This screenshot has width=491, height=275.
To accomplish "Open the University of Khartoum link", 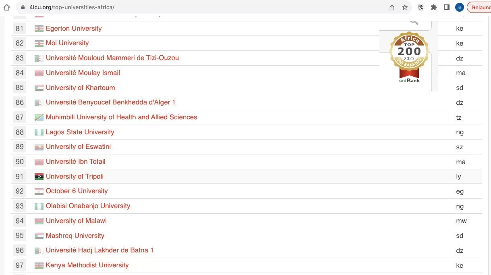I will [80, 88].
